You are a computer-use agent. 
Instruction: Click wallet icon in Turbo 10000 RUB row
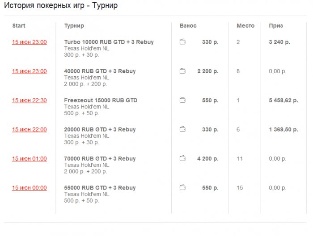pos(182,42)
